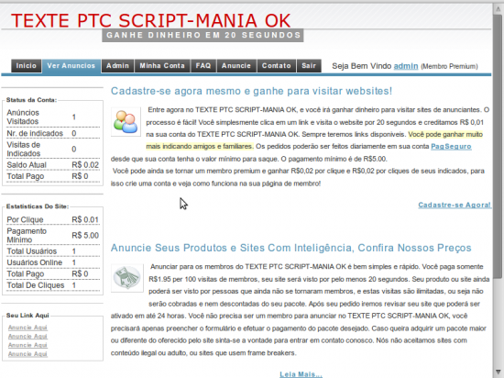
Task: Open the admin username link
Action: (x=406, y=66)
